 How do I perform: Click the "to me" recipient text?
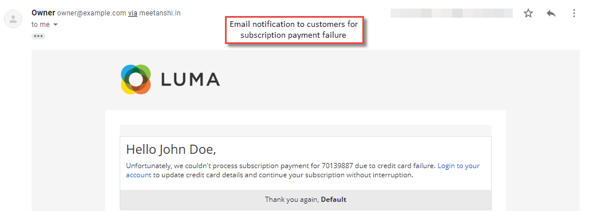click(41, 25)
